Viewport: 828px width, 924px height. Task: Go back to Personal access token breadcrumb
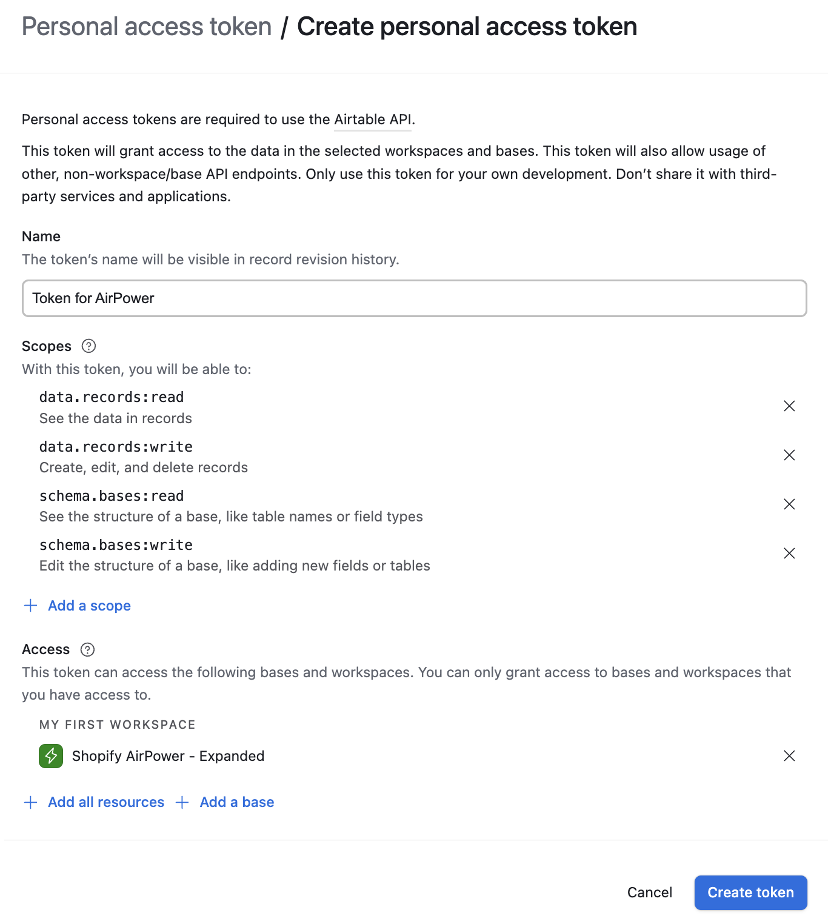click(147, 27)
